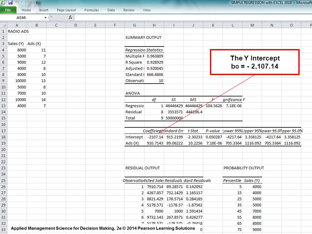This screenshot has height=234, width=312.
Task: Open the Formulas ribbon tab
Action: tap(92, 10)
